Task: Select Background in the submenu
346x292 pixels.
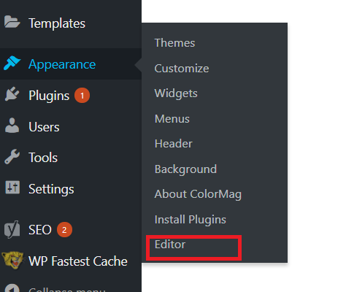Action: coord(185,169)
